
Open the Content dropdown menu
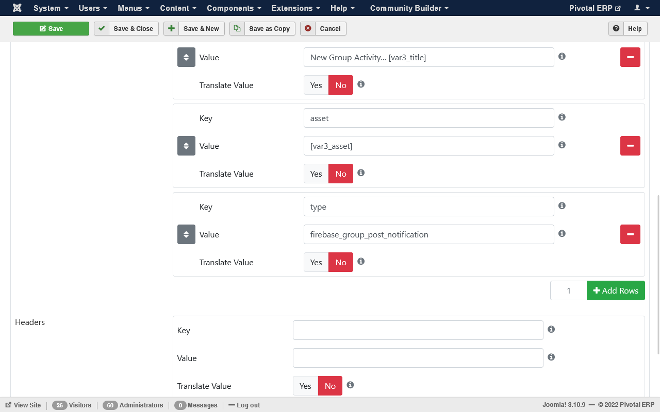pos(178,8)
